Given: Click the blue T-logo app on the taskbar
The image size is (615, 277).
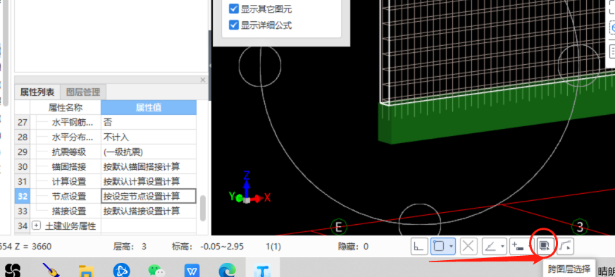Looking at the screenshot, I should click(x=262, y=271).
